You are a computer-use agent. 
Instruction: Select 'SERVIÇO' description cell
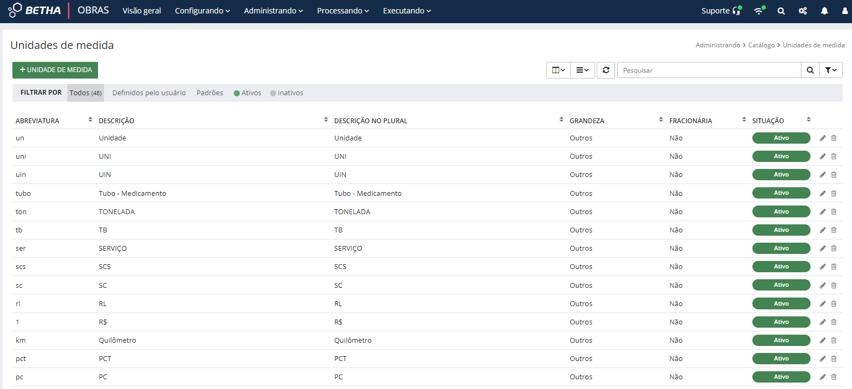tap(113, 249)
